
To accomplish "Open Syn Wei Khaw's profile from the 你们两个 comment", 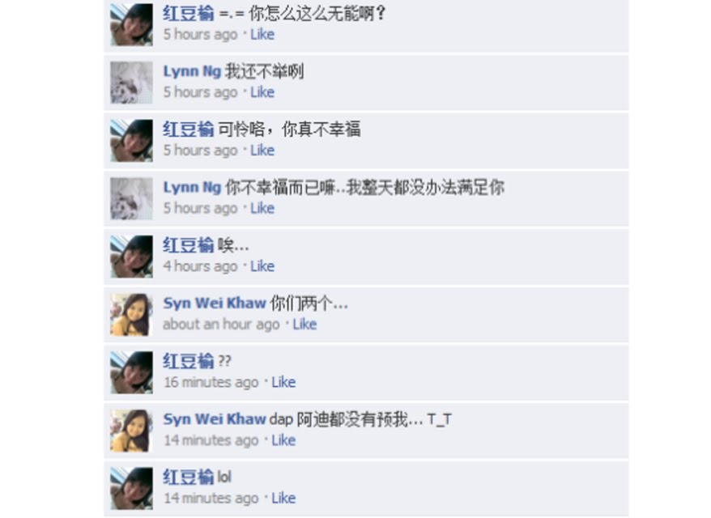I will coord(214,304).
